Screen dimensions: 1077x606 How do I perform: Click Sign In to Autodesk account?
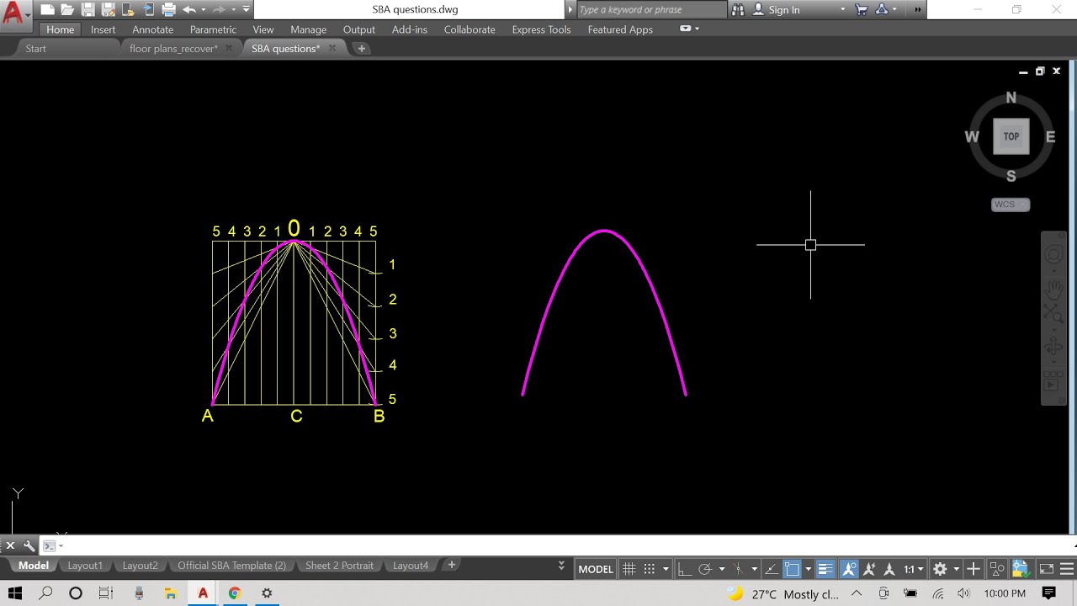point(777,10)
